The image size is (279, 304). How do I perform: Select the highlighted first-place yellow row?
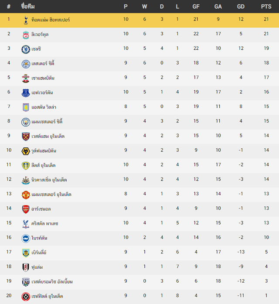(139, 20)
